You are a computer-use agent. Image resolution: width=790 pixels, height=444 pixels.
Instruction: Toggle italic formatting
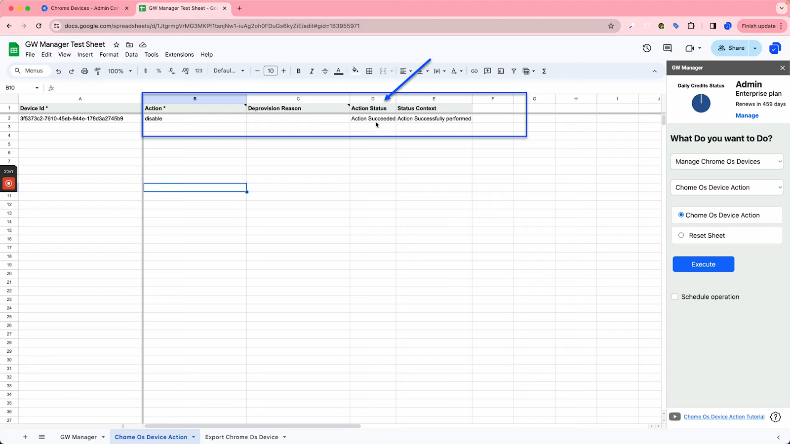[x=312, y=71]
